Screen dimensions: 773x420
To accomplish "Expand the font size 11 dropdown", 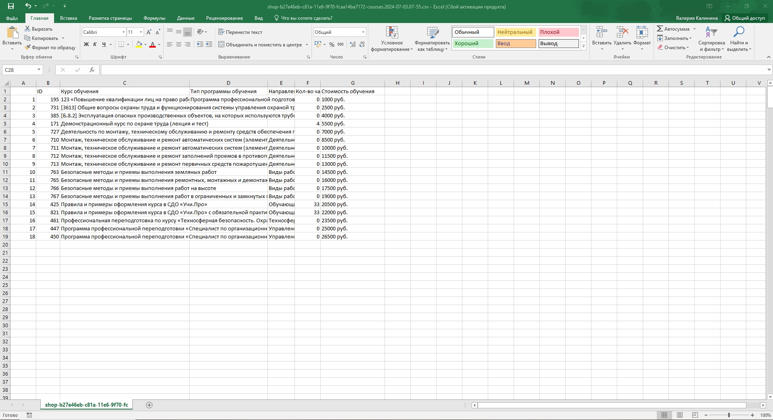I will [x=141, y=32].
